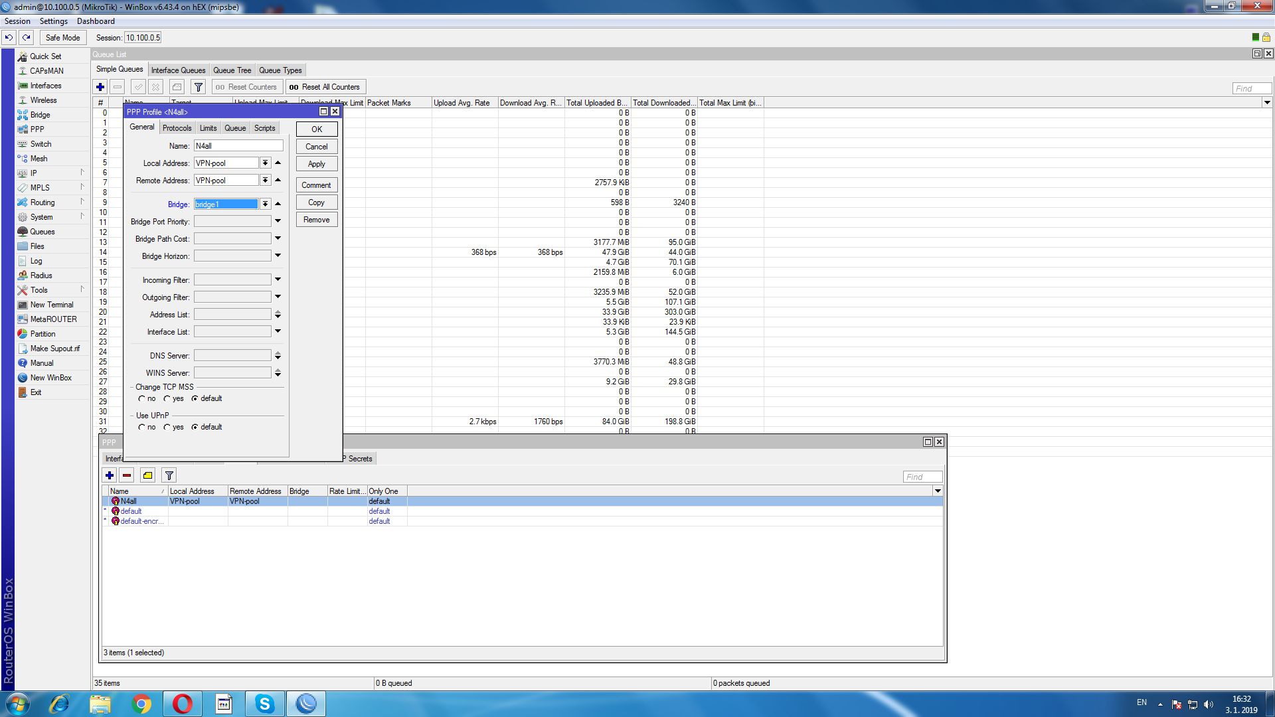This screenshot has width=1275, height=717.
Task: Click the Name field containing N4all
Action: [238, 146]
